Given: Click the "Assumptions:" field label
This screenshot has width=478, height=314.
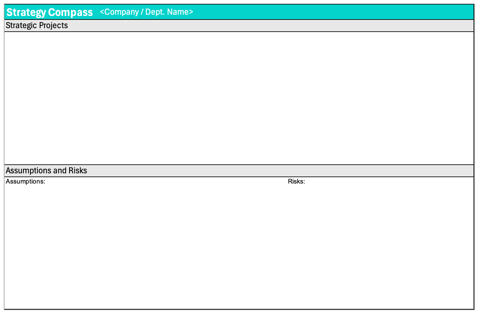Looking at the screenshot, I should (26, 182).
